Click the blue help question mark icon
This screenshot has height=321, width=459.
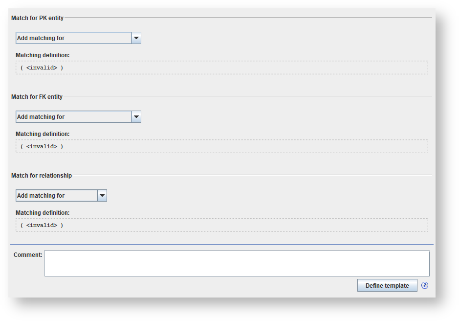425,285
